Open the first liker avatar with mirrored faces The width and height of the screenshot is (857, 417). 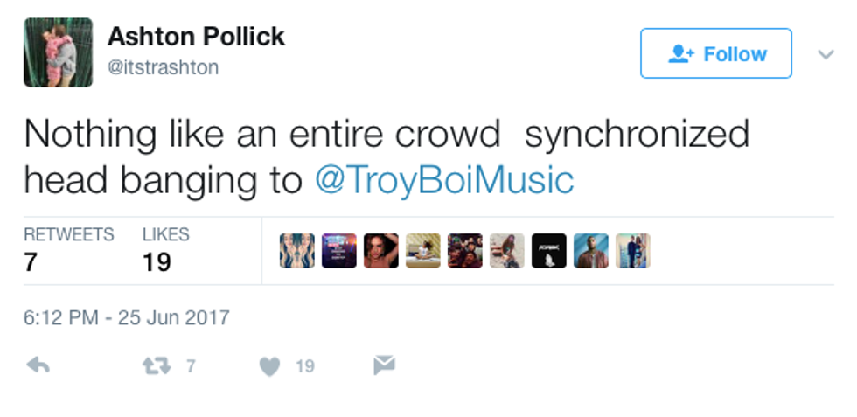(296, 251)
